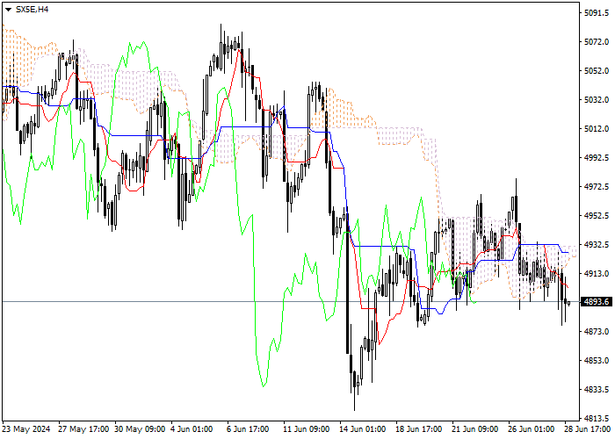
Task: Select the 14 Jun 01:00 time label
Action: point(363,429)
